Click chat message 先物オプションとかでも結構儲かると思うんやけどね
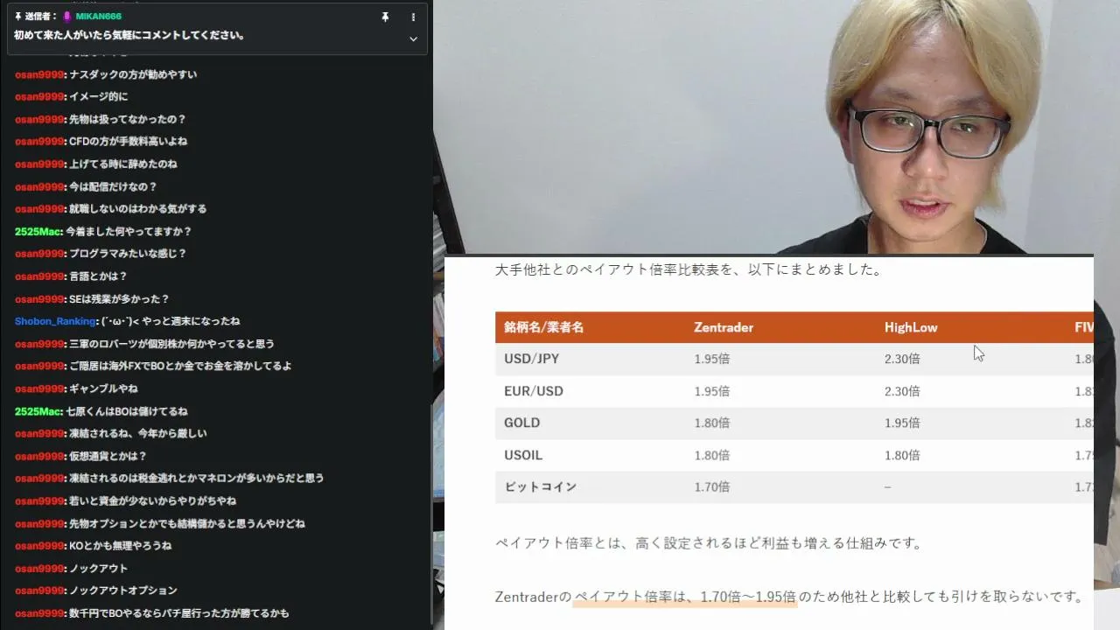Screen dimensions: 1120x630 (x=187, y=523)
